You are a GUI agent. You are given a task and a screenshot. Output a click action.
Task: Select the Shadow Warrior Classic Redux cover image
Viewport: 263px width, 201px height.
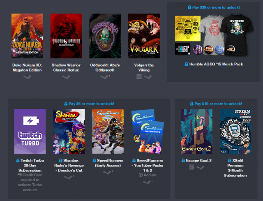66,36
